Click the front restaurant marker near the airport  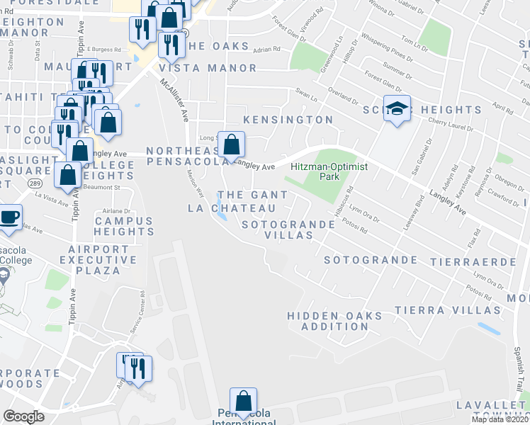pyautogui.click(x=139, y=369)
